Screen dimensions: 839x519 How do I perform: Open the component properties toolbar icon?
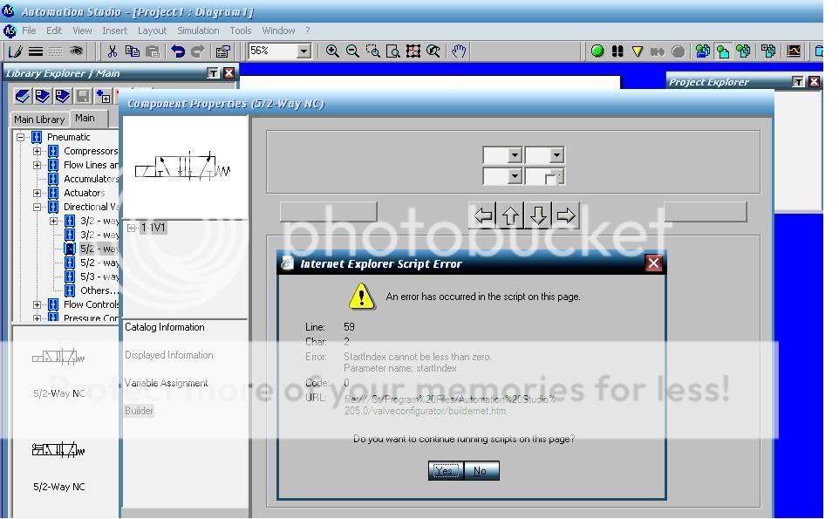(x=222, y=51)
